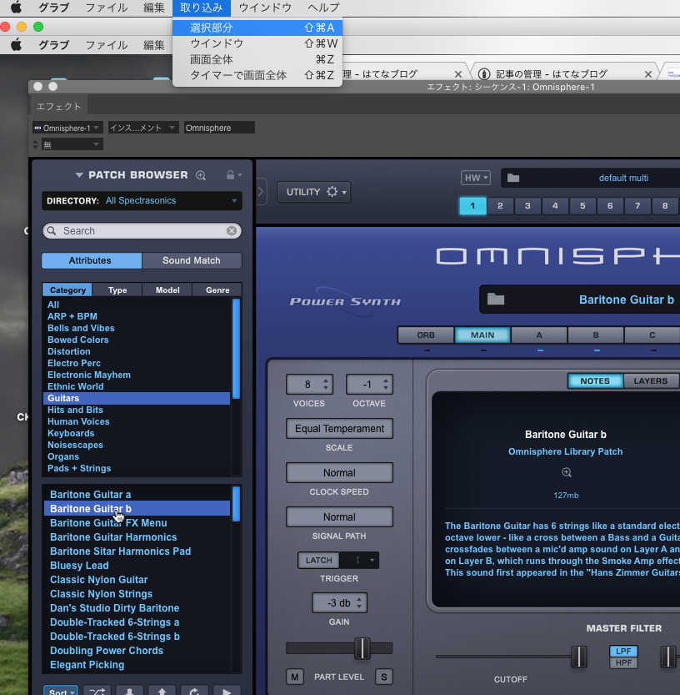Screen dimensions: 680x695
Task: Open the Omnisphere-1 track dropdown
Action: (x=67, y=128)
